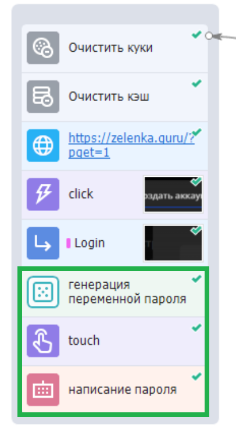This screenshot has height=435, width=236.
Task: Click the keyboard icon for написание пароля
Action: coord(43,390)
